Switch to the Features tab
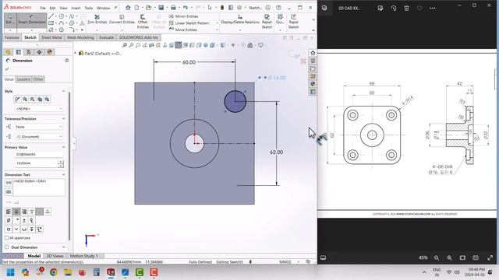Image resolution: width=499 pixels, height=280 pixels. pos(12,37)
